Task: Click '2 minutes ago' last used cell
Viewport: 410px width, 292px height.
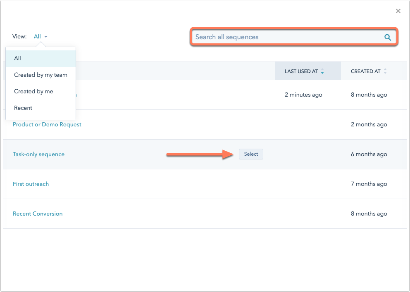Action: point(303,95)
